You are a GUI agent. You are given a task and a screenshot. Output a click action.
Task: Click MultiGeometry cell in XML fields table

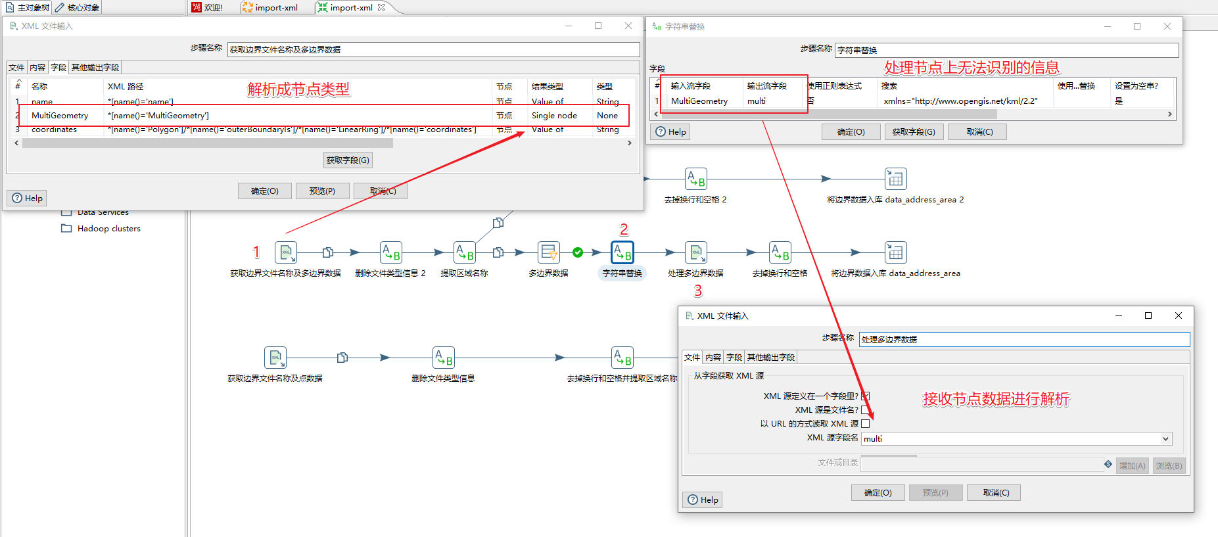(x=60, y=115)
